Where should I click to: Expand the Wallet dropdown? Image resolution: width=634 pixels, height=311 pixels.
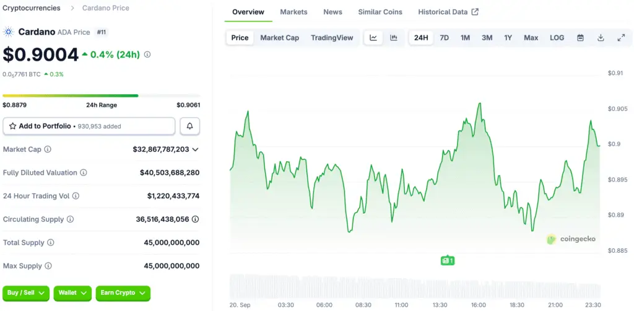(x=72, y=292)
